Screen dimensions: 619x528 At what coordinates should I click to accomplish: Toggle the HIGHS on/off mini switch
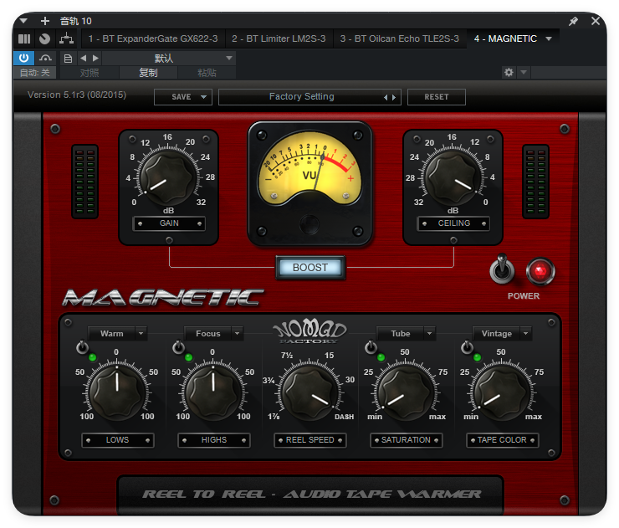pos(178,347)
